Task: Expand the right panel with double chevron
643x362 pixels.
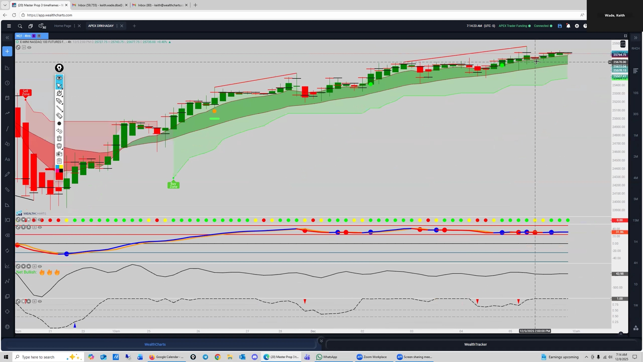Action: coord(636,38)
